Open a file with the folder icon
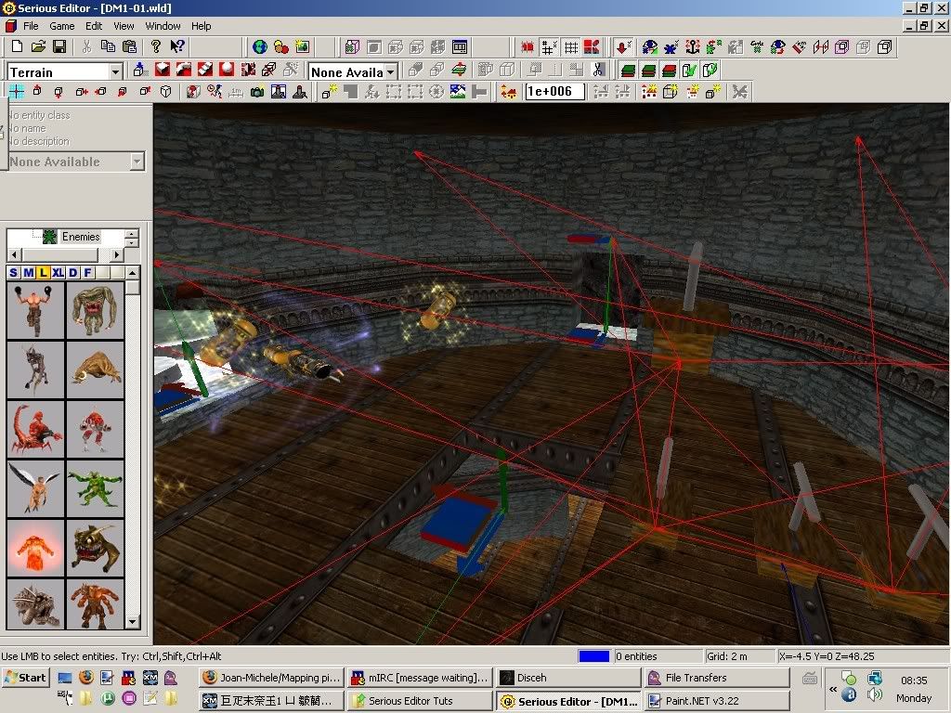The width and height of the screenshot is (951, 713). 38,46
